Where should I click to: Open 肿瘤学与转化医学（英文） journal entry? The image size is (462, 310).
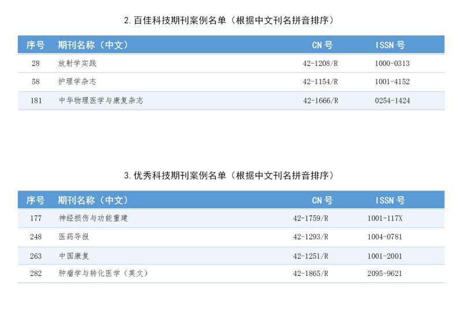(x=104, y=274)
